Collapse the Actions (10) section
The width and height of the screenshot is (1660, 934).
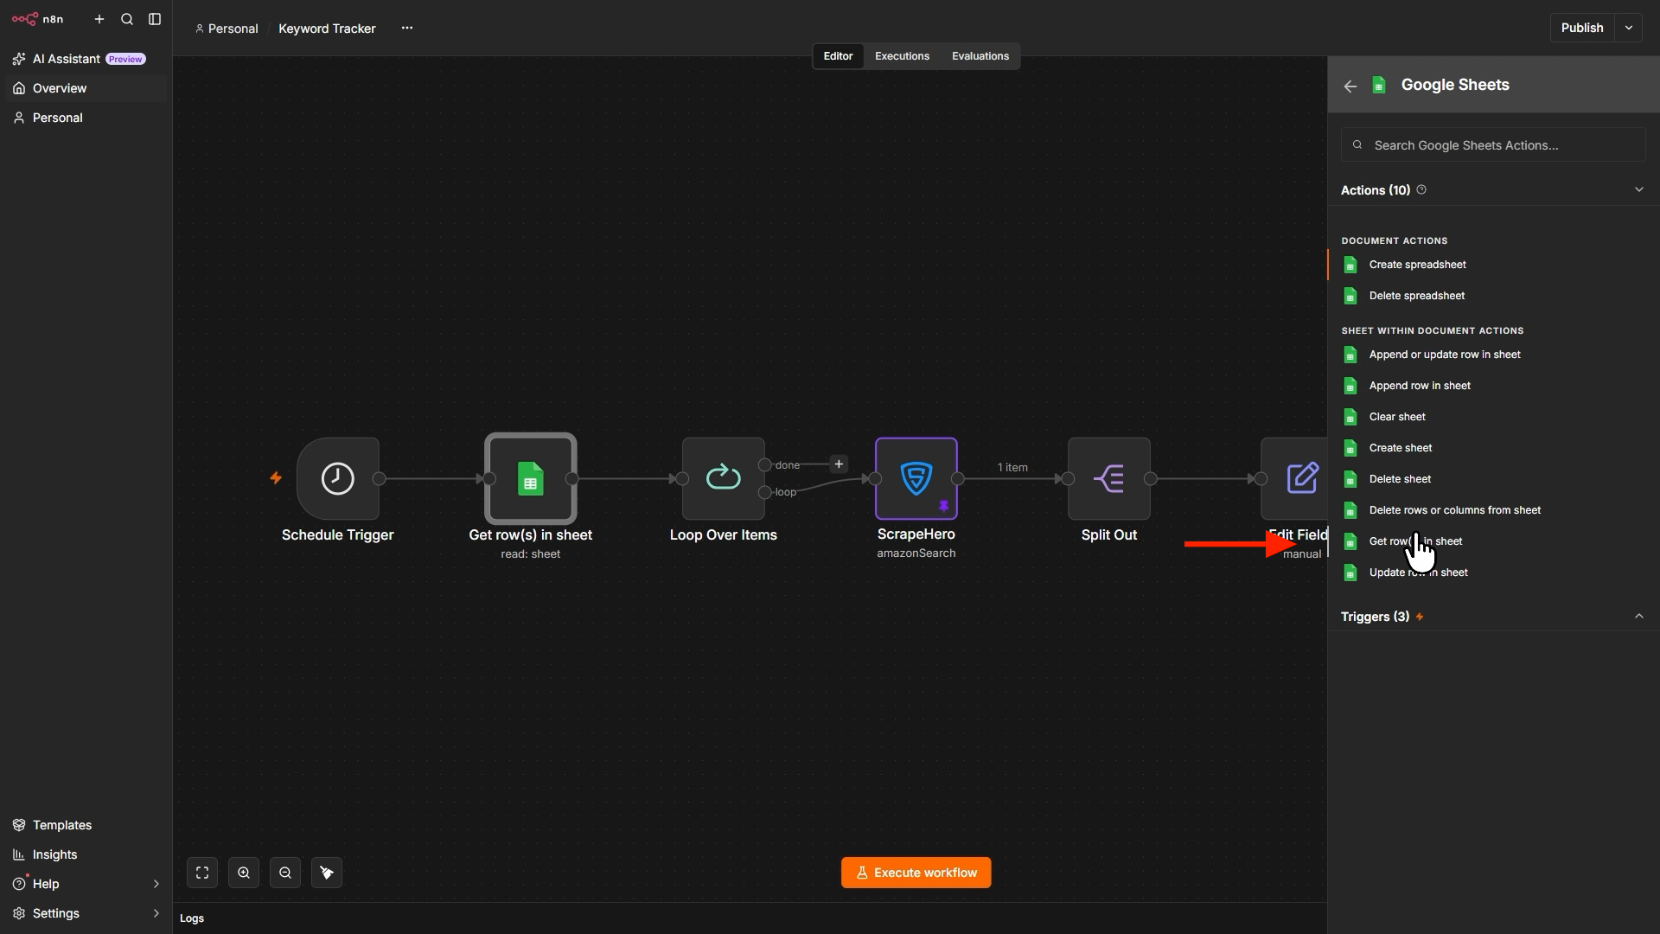[1638, 189]
